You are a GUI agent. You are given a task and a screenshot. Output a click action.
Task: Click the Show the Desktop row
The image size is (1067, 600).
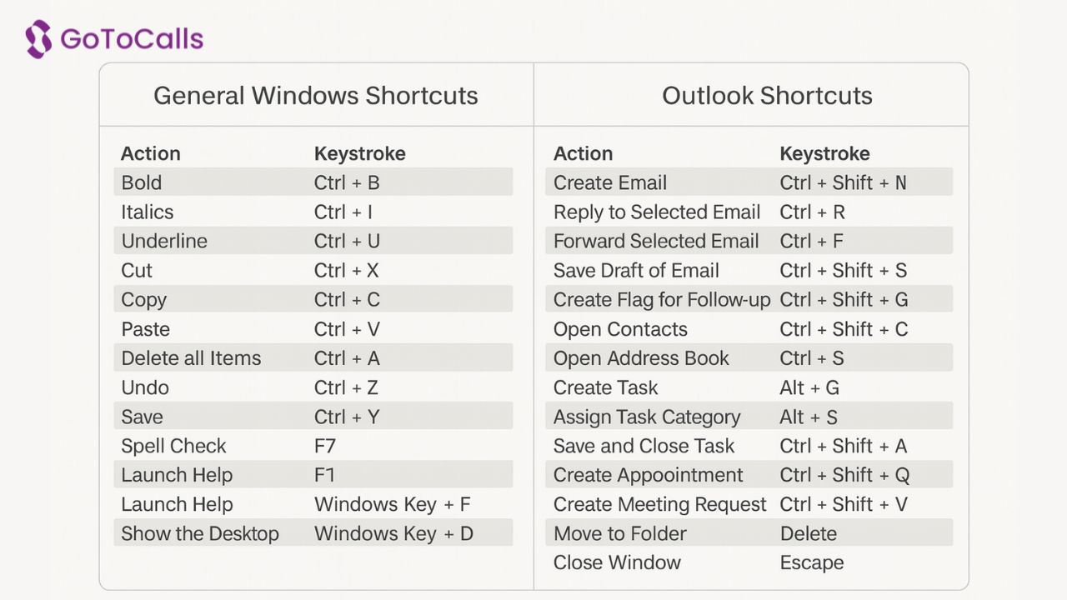pyautogui.click(x=313, y=533)
